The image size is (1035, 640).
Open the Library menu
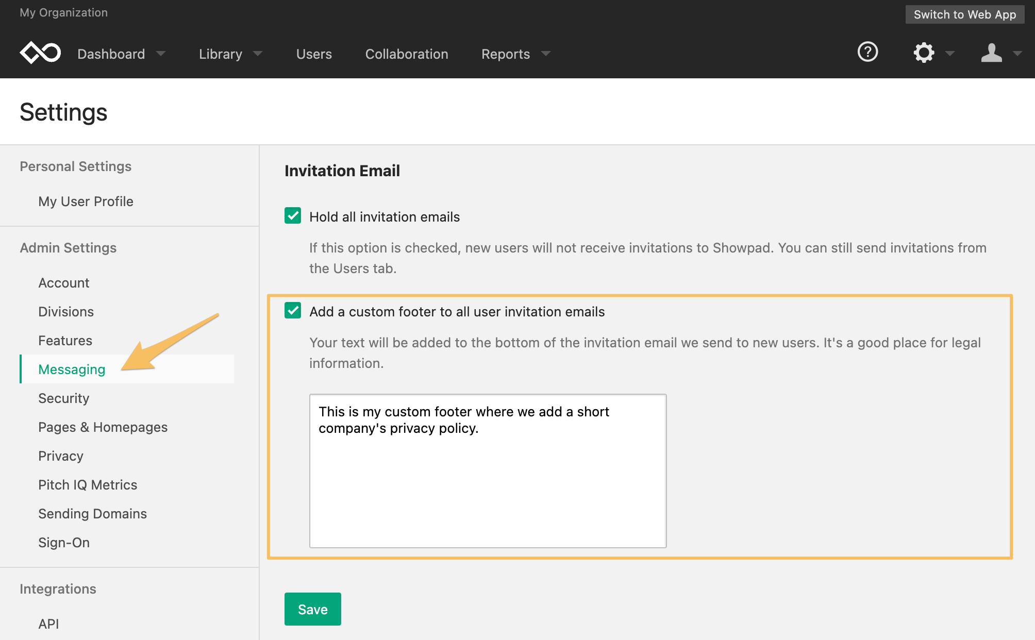pos(221,54)
